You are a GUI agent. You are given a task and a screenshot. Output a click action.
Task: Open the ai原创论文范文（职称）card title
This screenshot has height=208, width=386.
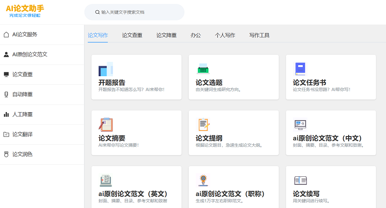[x=231, y=194]
